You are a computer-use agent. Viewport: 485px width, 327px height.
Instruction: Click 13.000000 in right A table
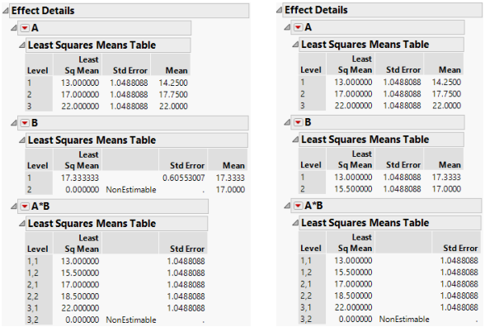point(353,83)
